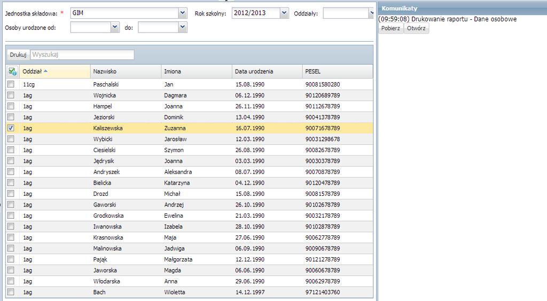This screenshot has width=547, height=301.
Task: Click the surname Gaworski
Action: (105, 204)
